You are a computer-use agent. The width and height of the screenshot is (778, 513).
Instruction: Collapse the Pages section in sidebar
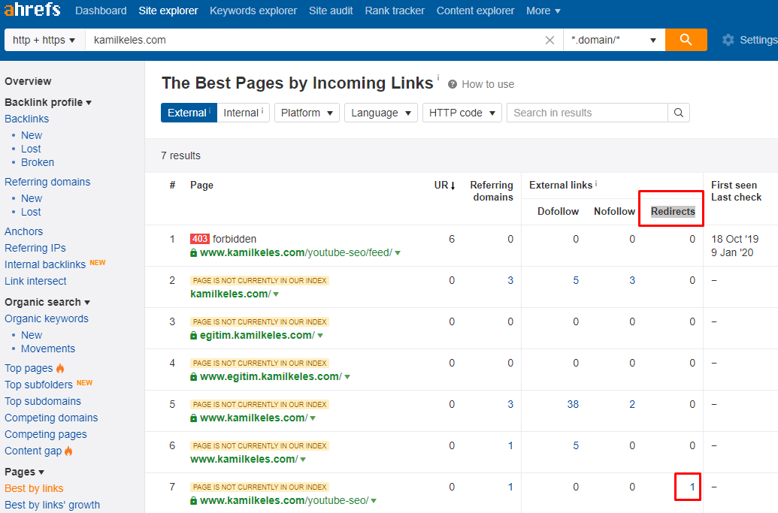(x=24, y=472)
